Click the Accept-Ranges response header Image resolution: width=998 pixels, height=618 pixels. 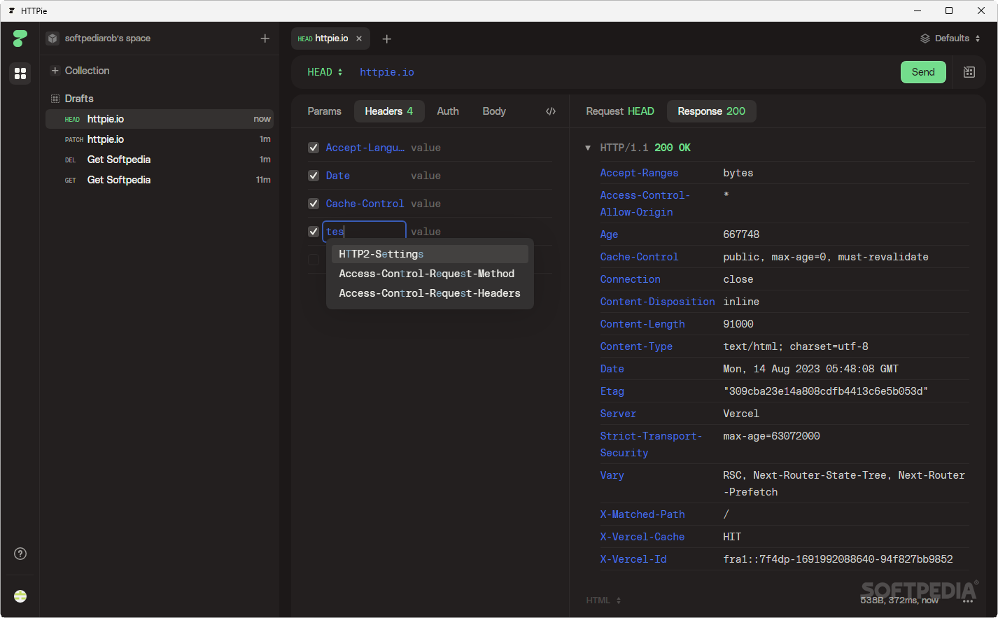tap(639, 173)
